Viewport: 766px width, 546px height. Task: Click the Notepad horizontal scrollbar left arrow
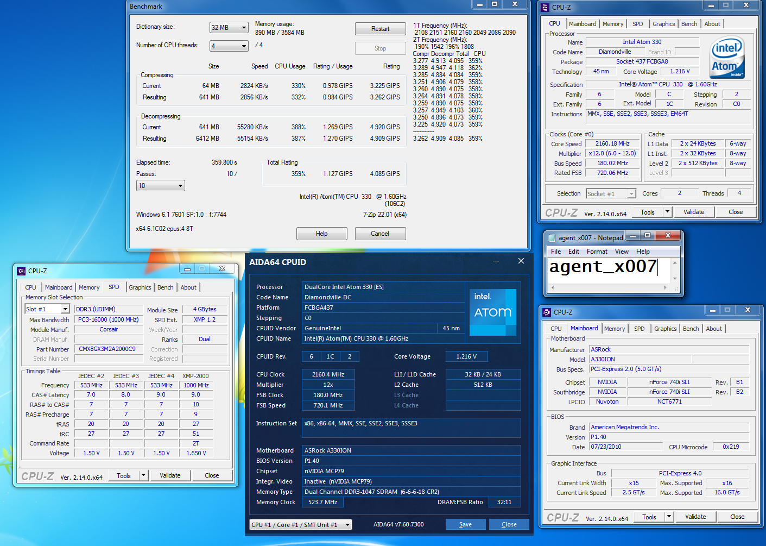coord(553,287)
